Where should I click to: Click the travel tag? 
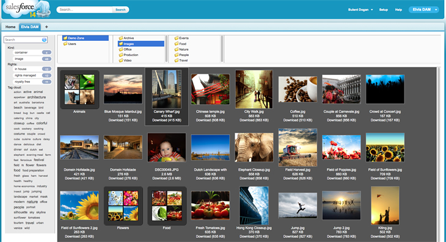[29, 222]
